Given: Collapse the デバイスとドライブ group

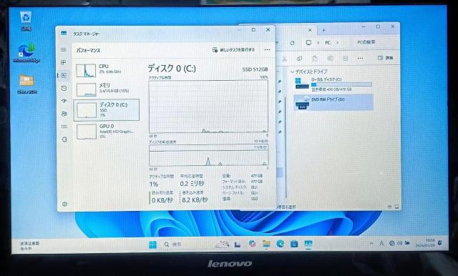Looking at the screenshot, I should [x=292, y=72].
